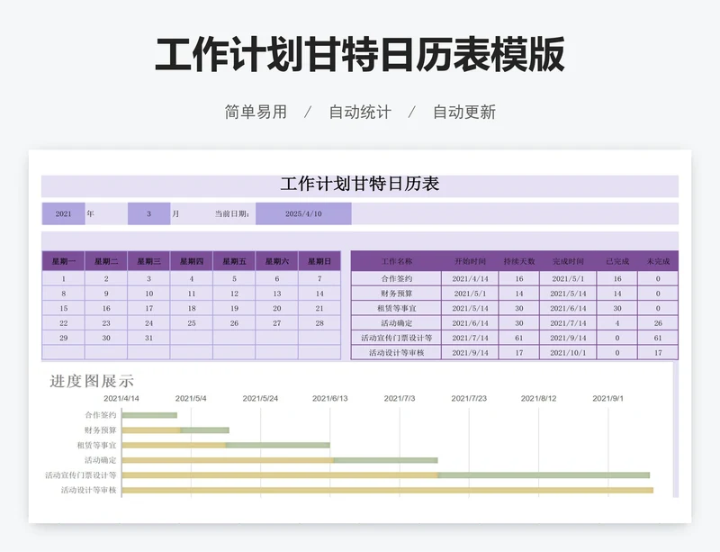The width and height of the screenshot is (720, 552).
Task: Select the month input cell showing 3
Action: (148, 214)
